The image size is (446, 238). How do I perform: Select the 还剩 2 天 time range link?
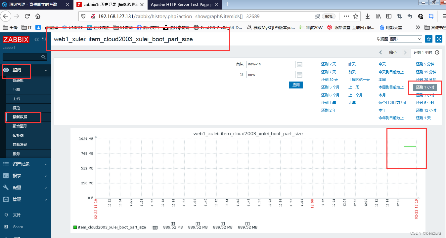(329, 64)
